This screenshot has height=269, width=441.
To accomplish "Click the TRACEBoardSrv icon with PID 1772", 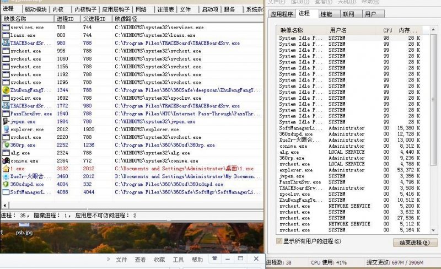I will [6, 106].
